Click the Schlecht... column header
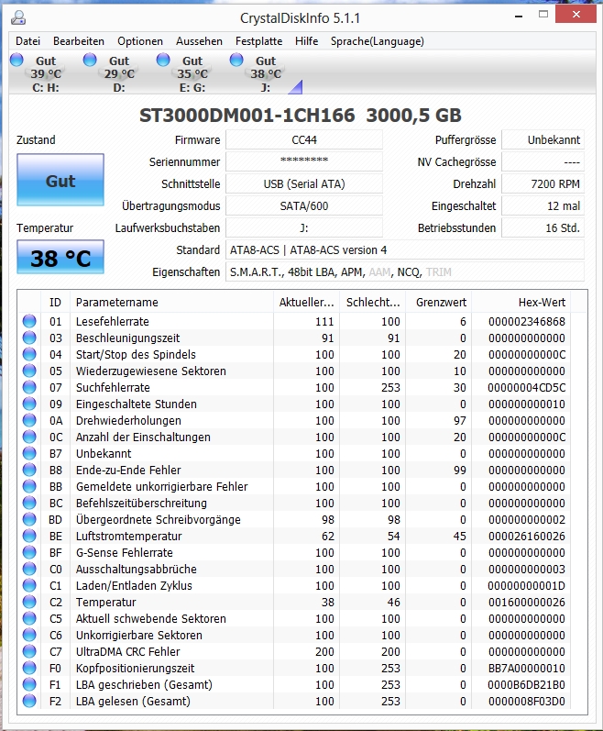 tap(373, 302)
